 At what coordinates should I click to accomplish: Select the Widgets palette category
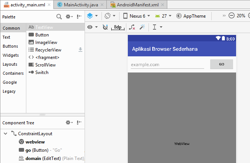click(13, 55)
